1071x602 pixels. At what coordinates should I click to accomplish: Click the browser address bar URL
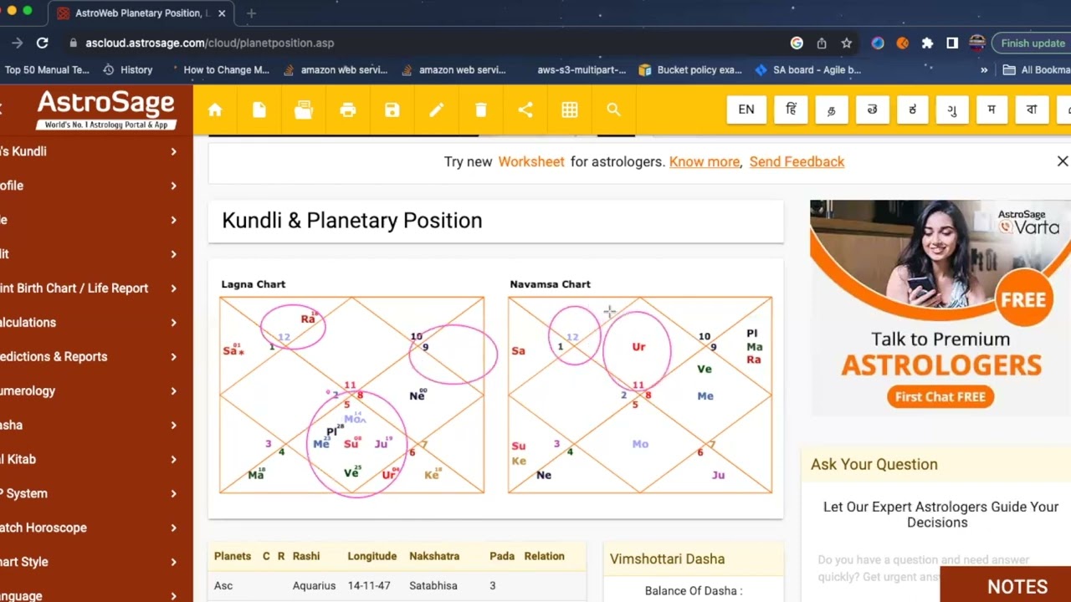click(x=209, y=43)
